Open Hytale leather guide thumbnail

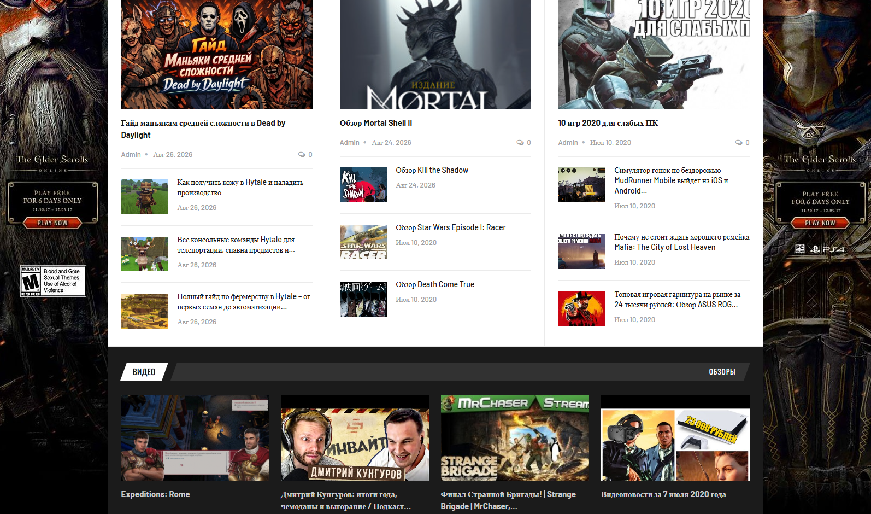coord(145,197)
